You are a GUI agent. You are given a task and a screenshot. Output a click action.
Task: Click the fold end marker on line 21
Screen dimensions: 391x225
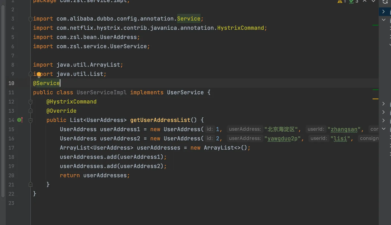pyautogui.click(x=30, y=184)
